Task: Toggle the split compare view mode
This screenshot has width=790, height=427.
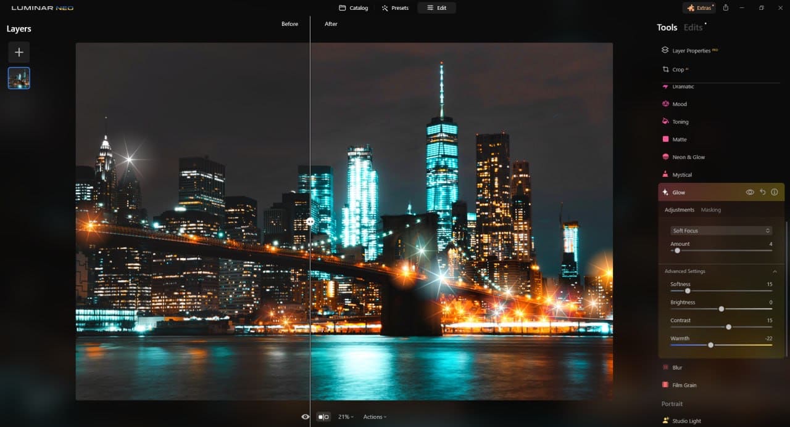Action: [x=323, y=417]
